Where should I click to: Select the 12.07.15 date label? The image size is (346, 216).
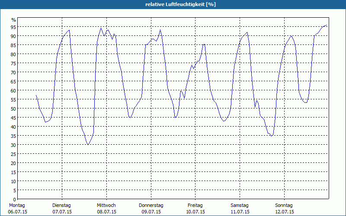coord(284,212)
